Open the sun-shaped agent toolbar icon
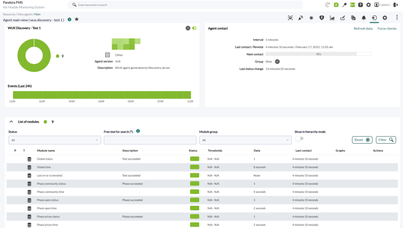Image resolution: width=403 pixels, height=228 pixels. tap(311, 18)
